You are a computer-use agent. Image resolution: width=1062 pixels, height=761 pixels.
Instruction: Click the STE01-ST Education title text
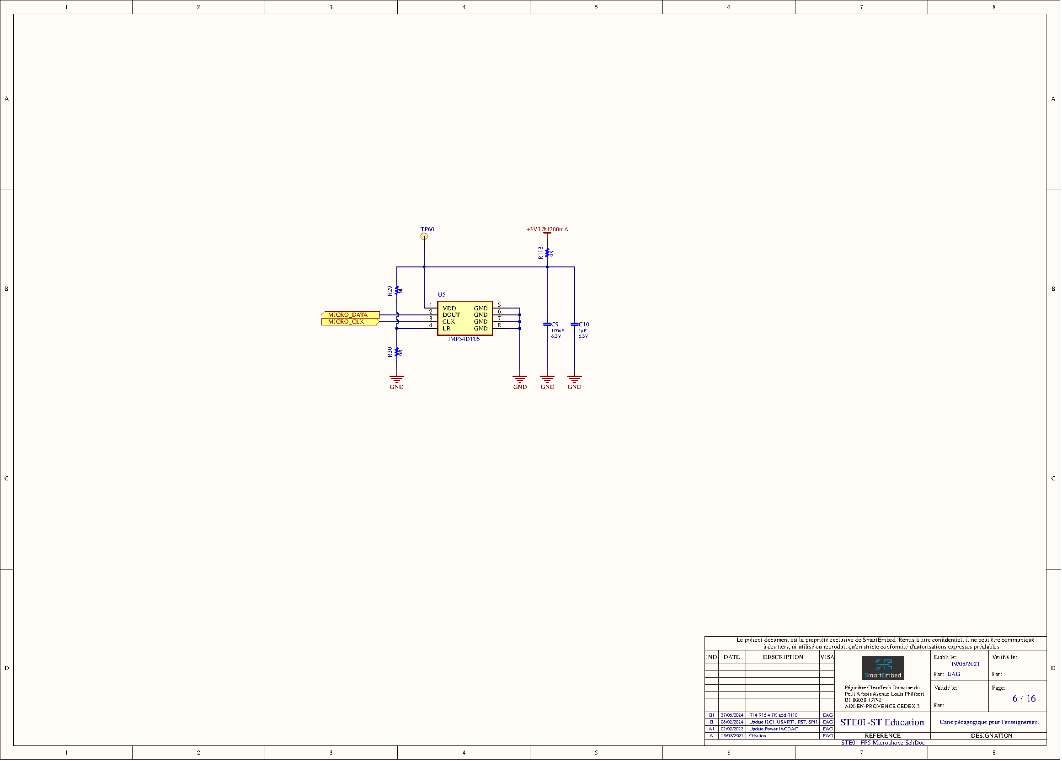click(x=882, y=722)
